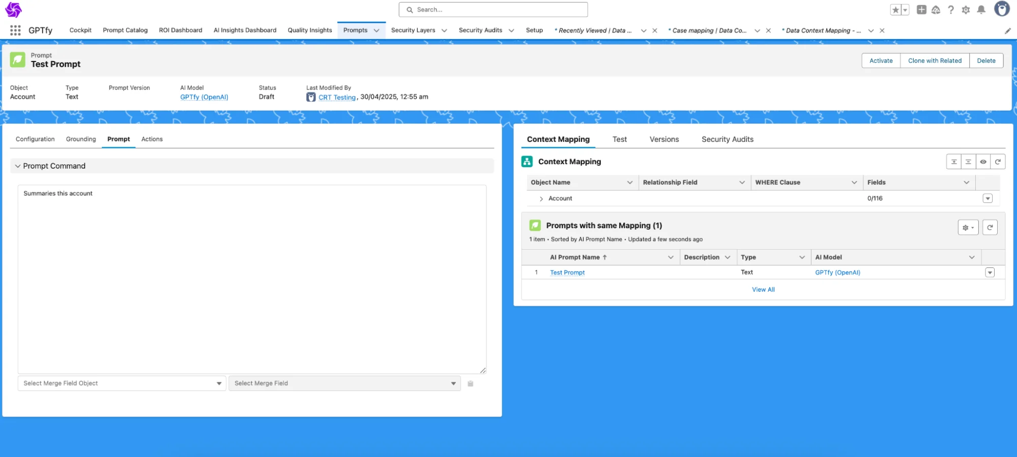Open the Help question mark icon

tap(951, 10)
